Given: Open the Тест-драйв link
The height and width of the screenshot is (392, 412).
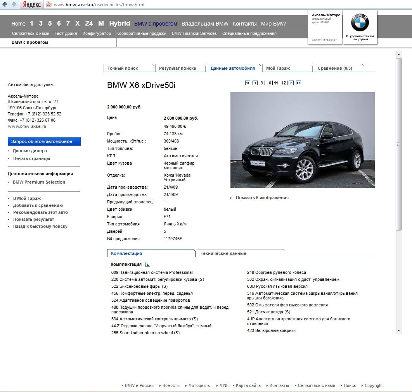Looking at the screenshot, I should 66,33.
